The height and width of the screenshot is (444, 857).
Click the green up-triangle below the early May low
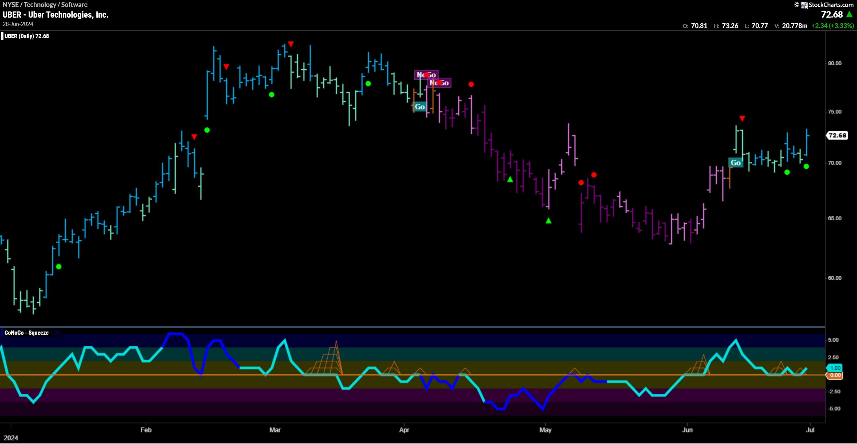pyautogui.click(x=549, y=221)
